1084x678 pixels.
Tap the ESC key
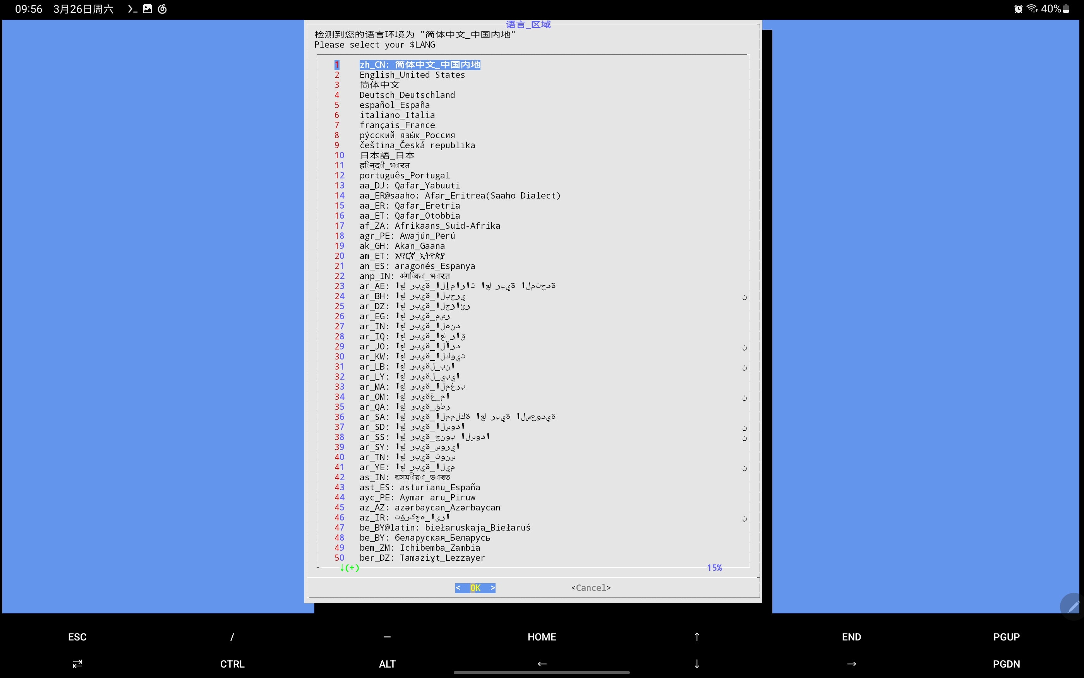click(x=77, y=637)
